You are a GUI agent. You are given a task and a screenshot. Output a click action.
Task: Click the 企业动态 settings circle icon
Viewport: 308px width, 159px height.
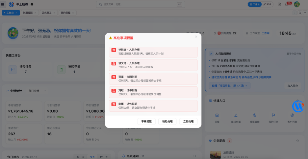coord(297,141)
